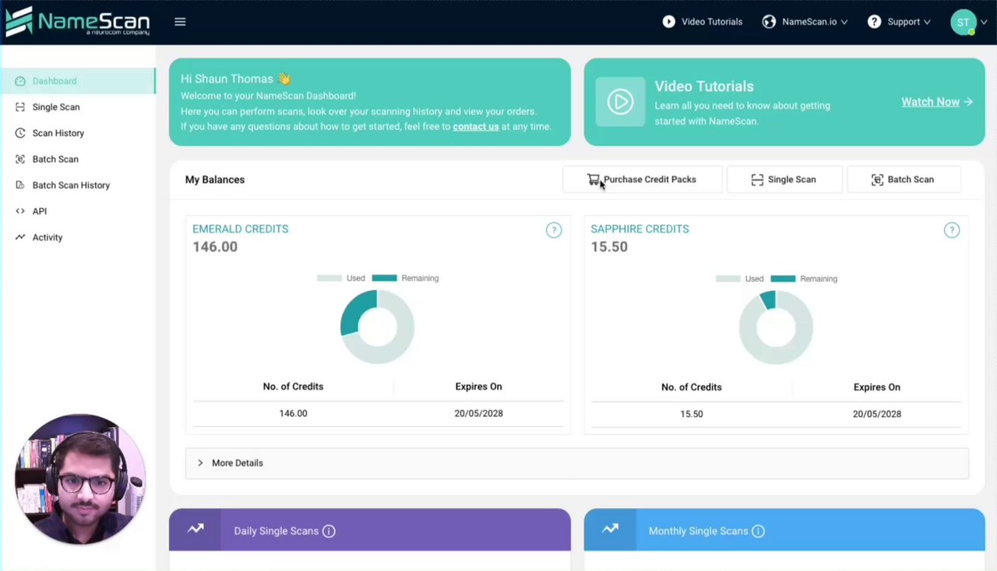Viewport: 997px width, 571px height.
Task: Open the ST user avatar
Action: pos(964,22)
